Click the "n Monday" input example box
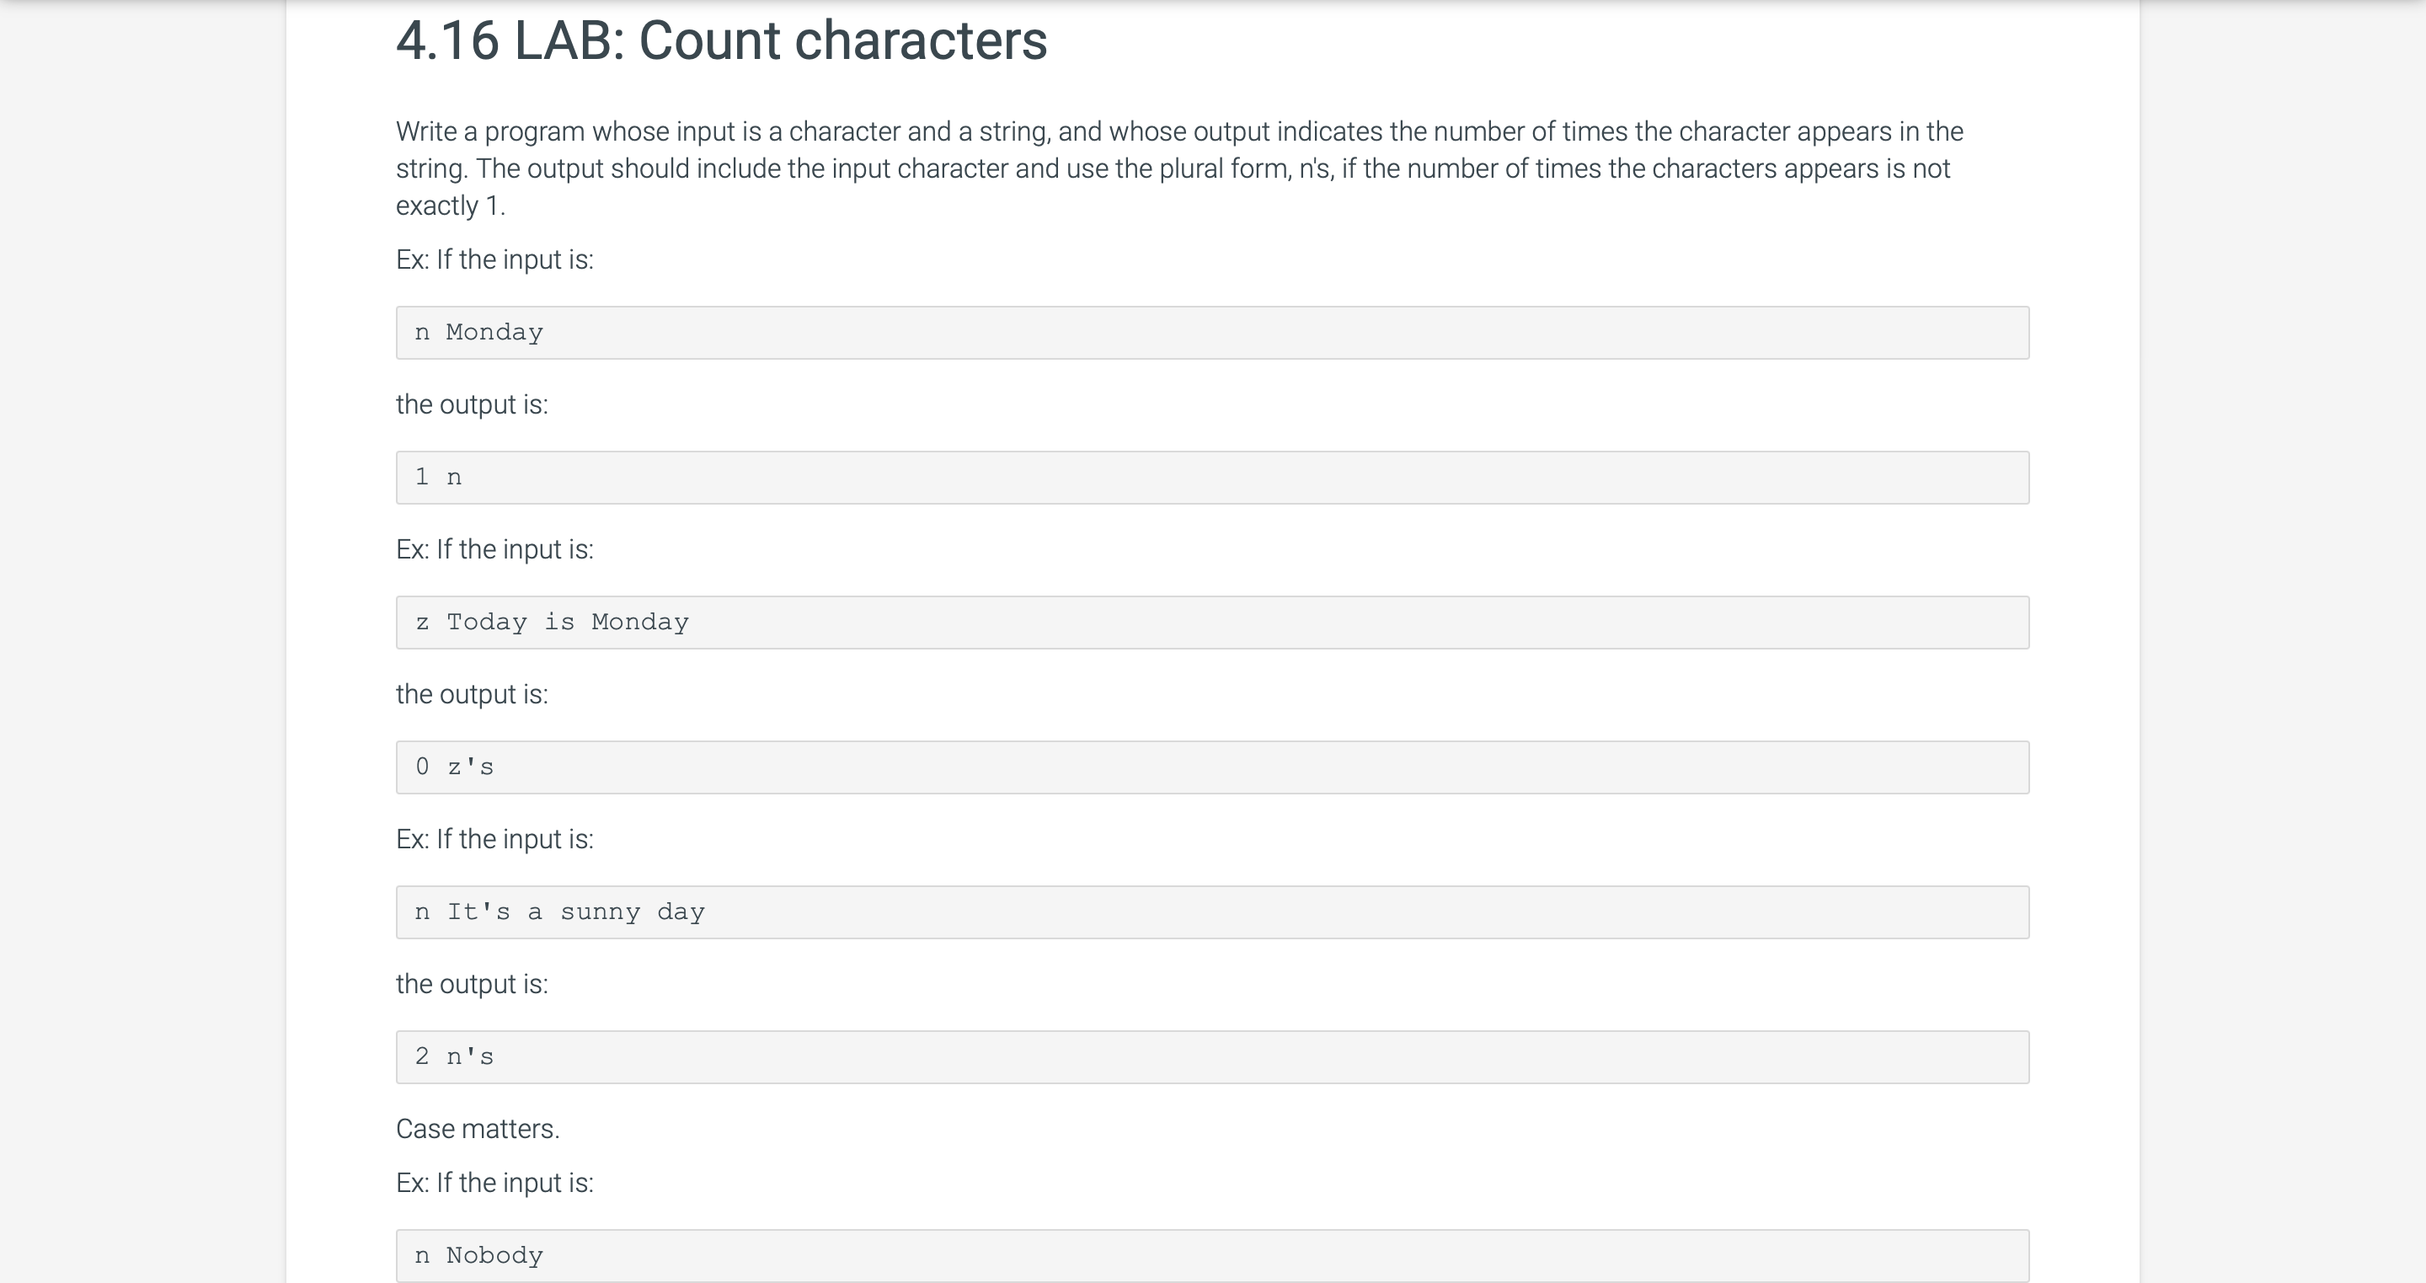Viewport: 2426px width, 1283px height. point(1212,333)
